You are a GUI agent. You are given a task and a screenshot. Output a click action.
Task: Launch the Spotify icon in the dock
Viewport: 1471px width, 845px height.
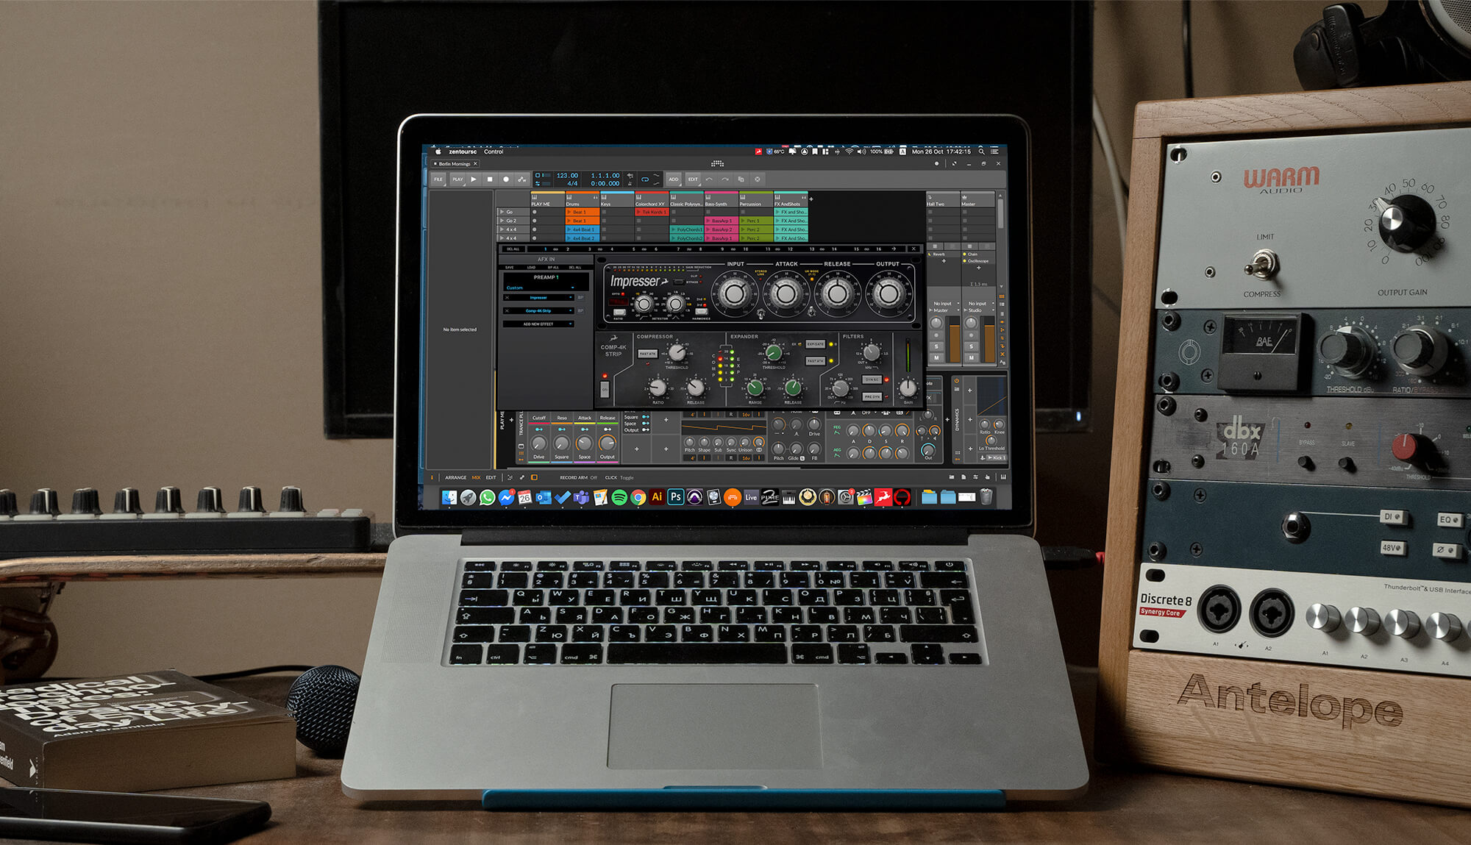click(619, 498)
